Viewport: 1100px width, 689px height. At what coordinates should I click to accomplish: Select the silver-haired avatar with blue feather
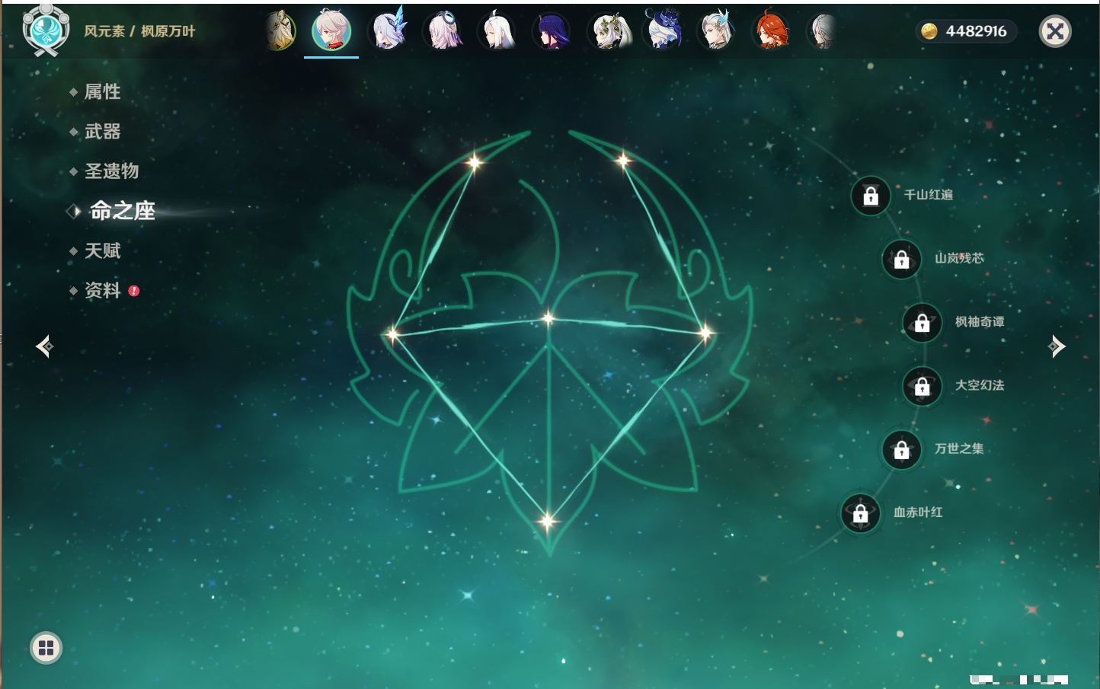(x=716, y=31)
